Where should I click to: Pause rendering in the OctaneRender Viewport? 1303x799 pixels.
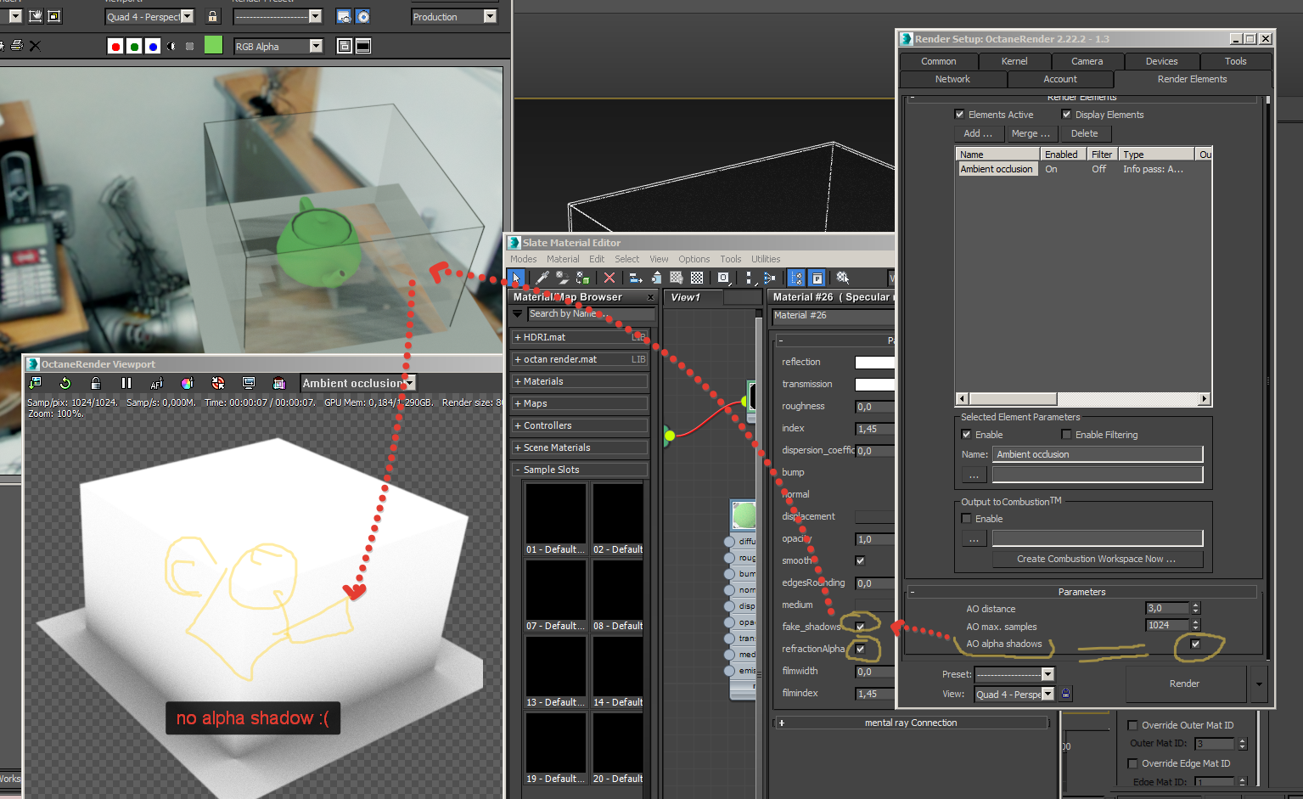tap(126, 383)
